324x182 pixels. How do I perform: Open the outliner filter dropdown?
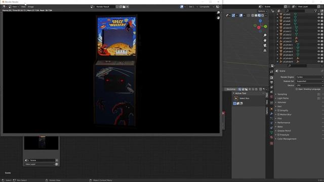point(316,11)
